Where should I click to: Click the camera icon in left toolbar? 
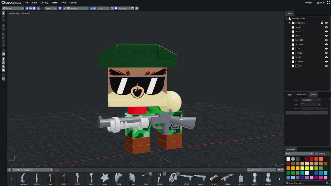click(x=3, y=70)
